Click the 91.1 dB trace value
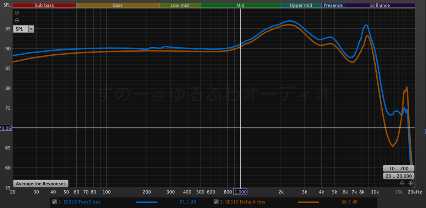426x208 pixels. 187,202
